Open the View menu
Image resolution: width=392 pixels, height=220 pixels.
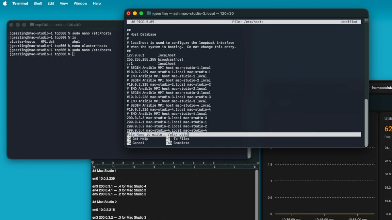(64, 4)
